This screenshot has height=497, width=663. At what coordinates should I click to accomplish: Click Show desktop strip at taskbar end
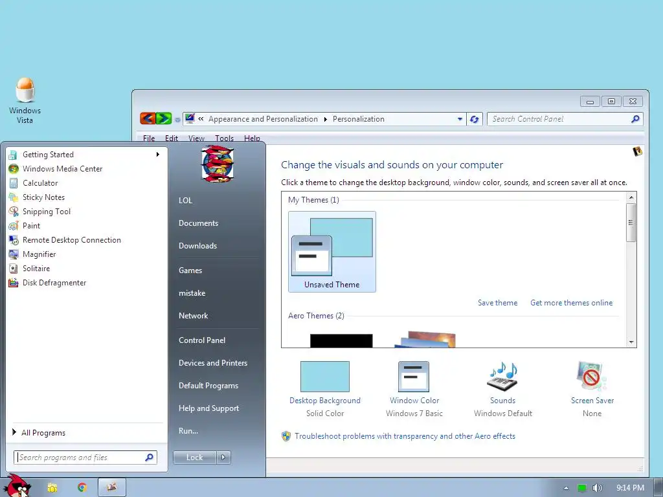pos(658,488)
